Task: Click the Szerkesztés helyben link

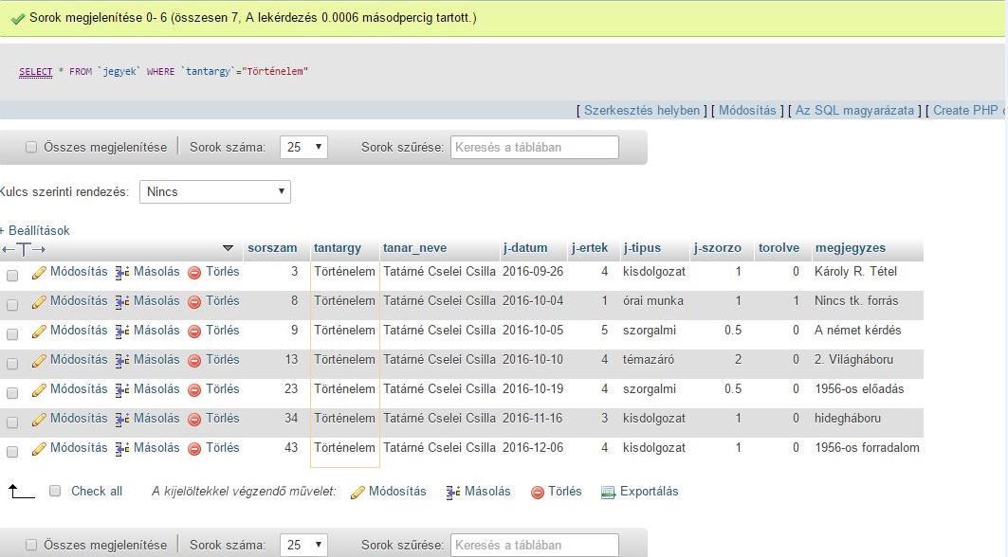Action: coord(641,111)
